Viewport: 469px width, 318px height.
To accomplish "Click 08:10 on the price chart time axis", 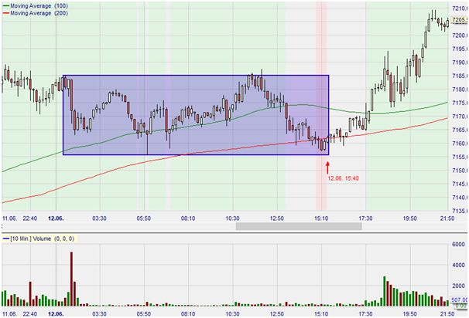I will click(x=188, y=218).
